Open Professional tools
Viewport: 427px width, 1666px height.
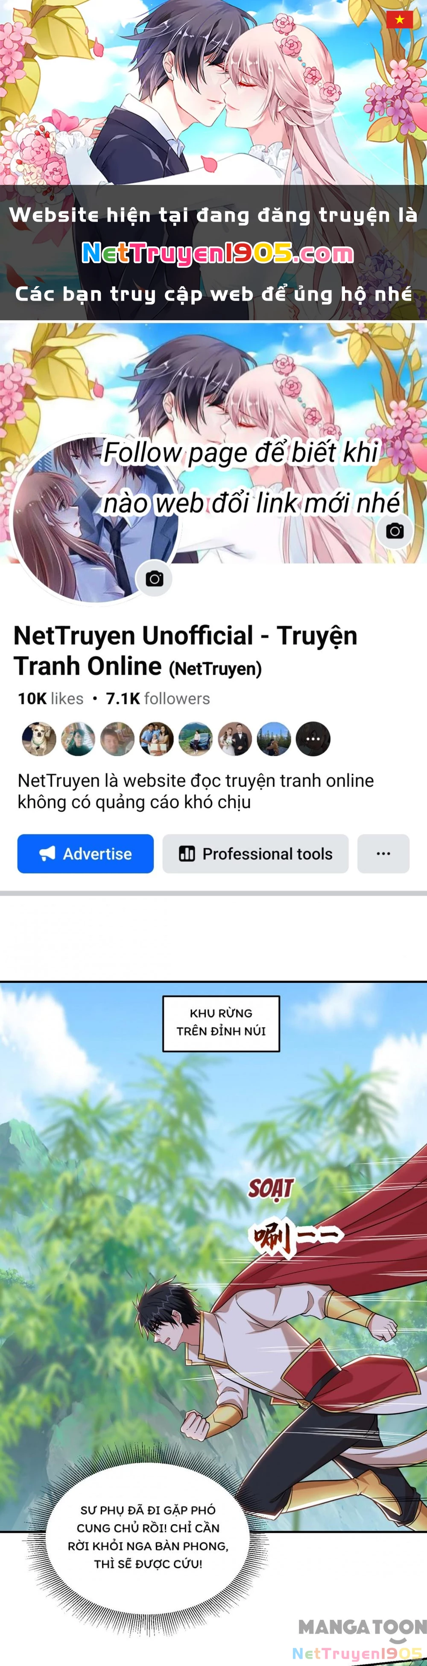coord(255,853)
